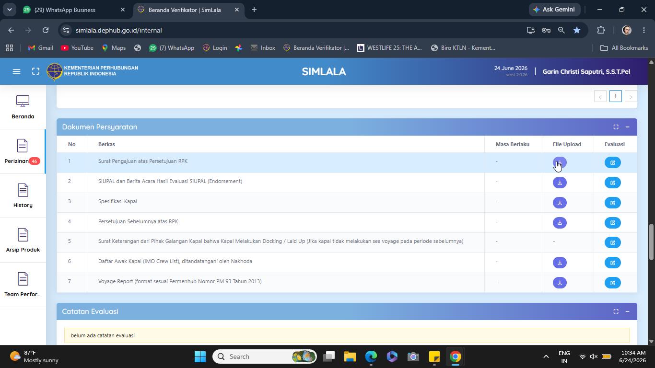
Task: Show hidden system tray icons
Action: point(546,356)
